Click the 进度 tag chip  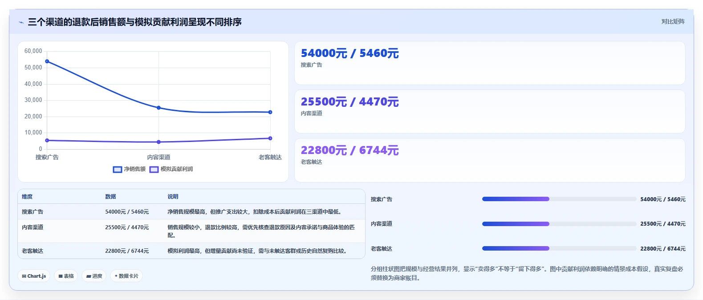point(94,276)
